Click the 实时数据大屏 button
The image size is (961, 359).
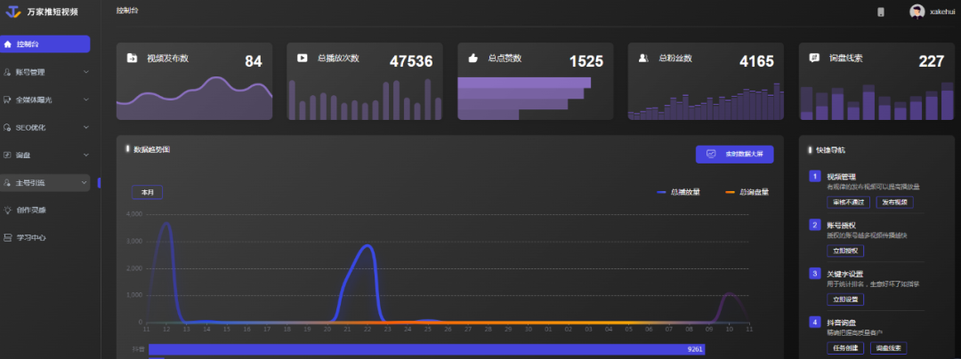tap(734, 154)
